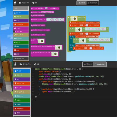
Task: Switch to ブロック view in the JavaScript-view header
Action: (88, 64)
